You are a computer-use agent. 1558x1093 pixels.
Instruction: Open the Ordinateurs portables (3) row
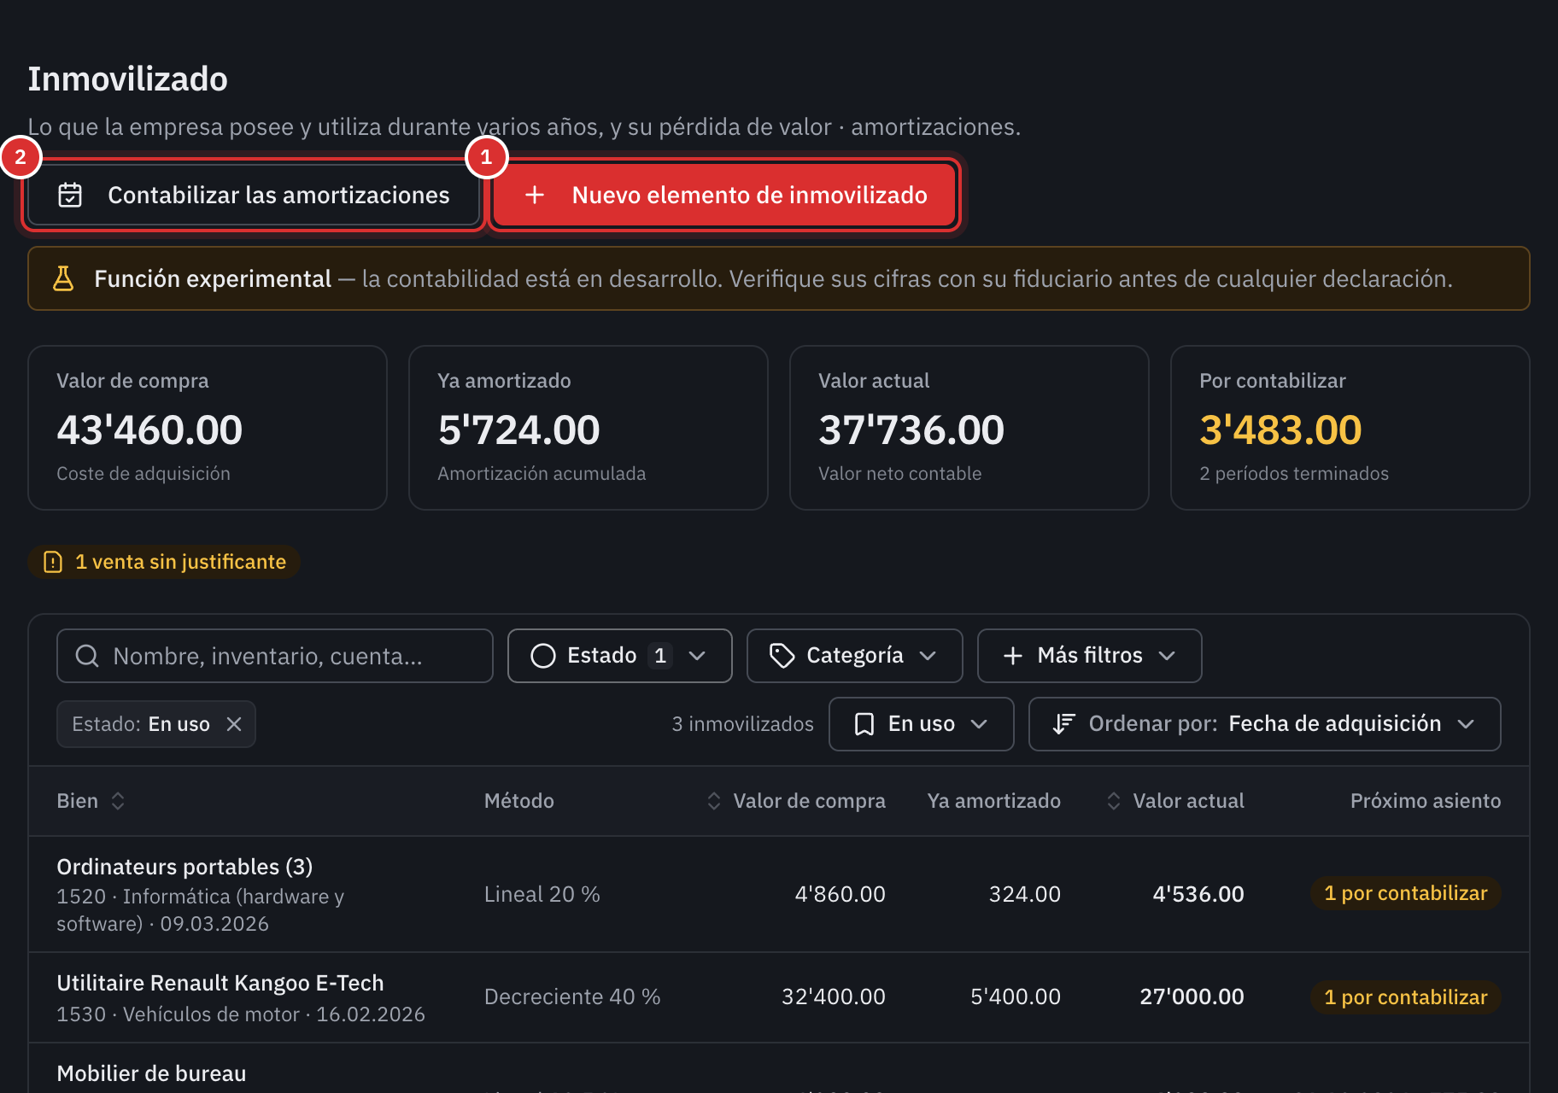click(x=779, y=894)
